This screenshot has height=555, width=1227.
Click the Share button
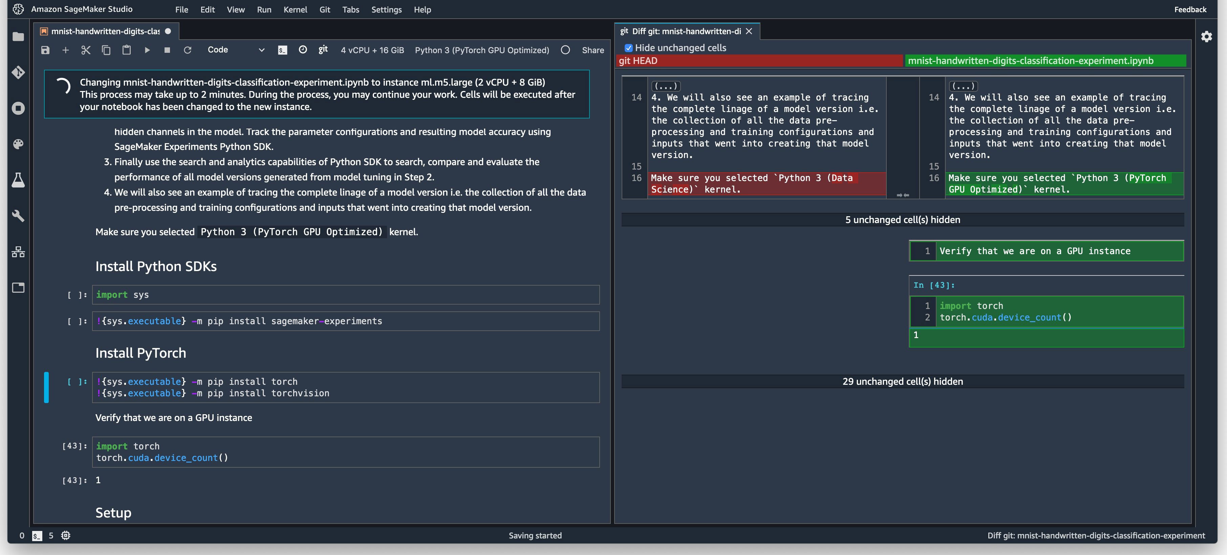(x=593, y=50)
